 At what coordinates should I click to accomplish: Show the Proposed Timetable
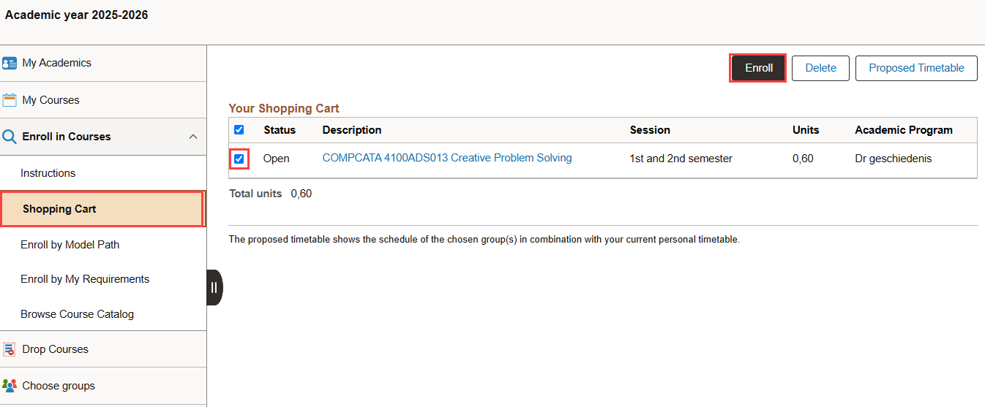tap(916, 68)
